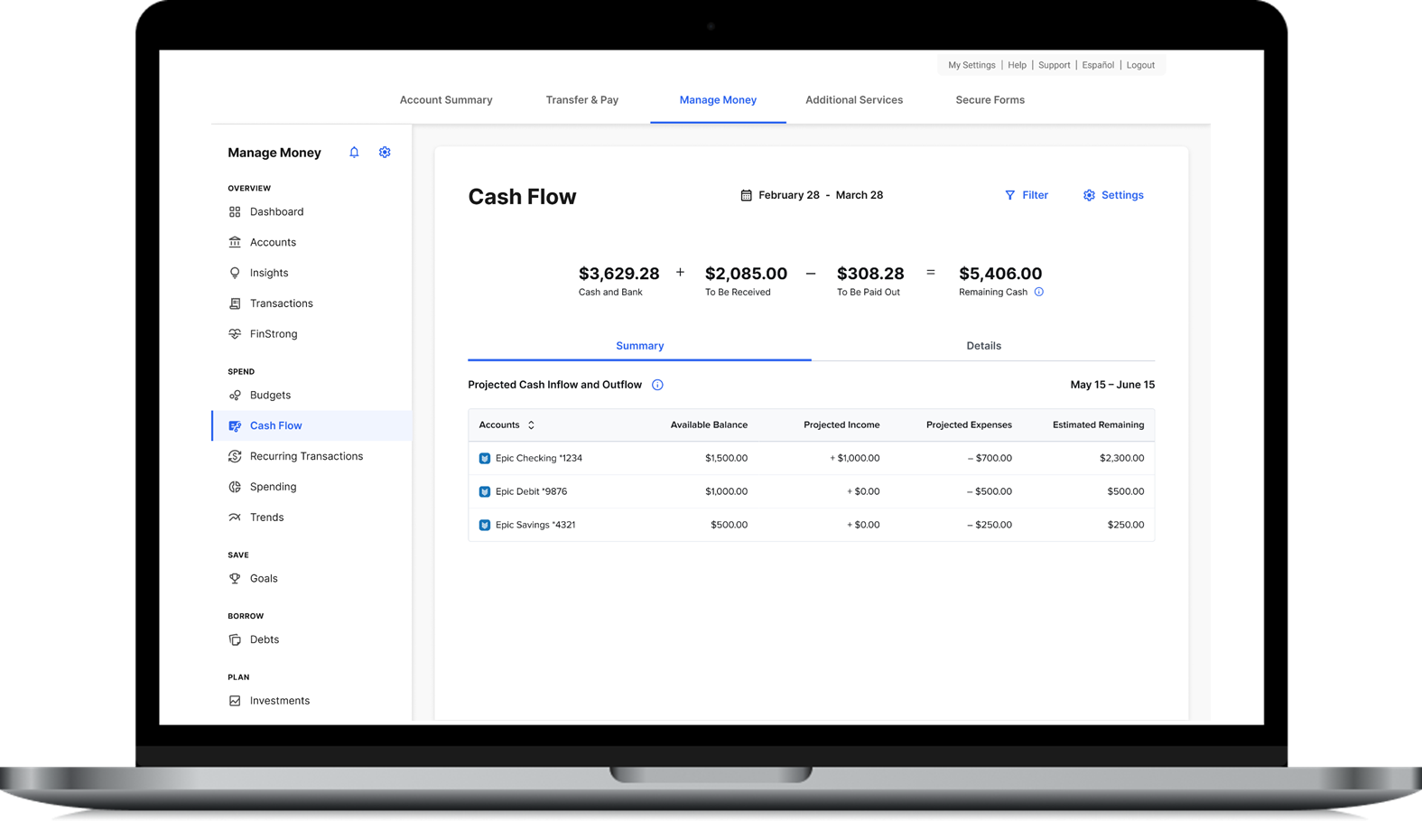Click the Epic Savings *4321 account name

point(535,525)
